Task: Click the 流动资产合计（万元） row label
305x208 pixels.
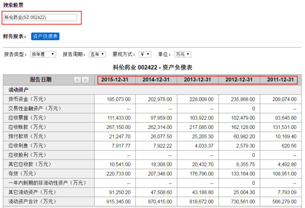Action: pyautogui.click(x=32, y=202)
